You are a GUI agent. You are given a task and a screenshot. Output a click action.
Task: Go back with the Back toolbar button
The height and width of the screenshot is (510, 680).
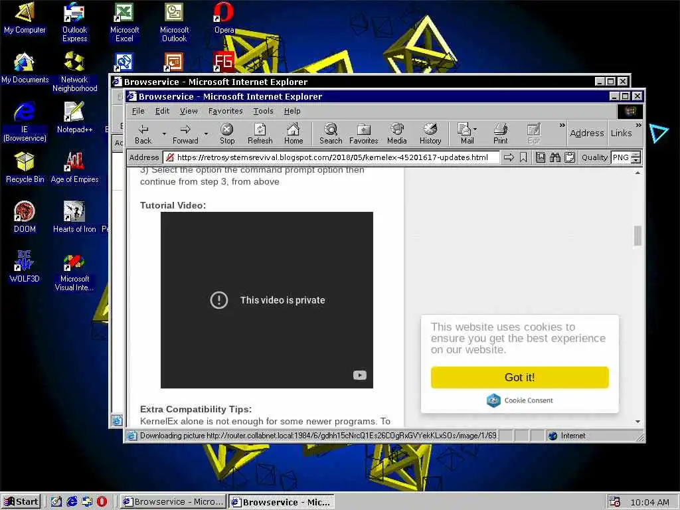[x=143, y=133]
